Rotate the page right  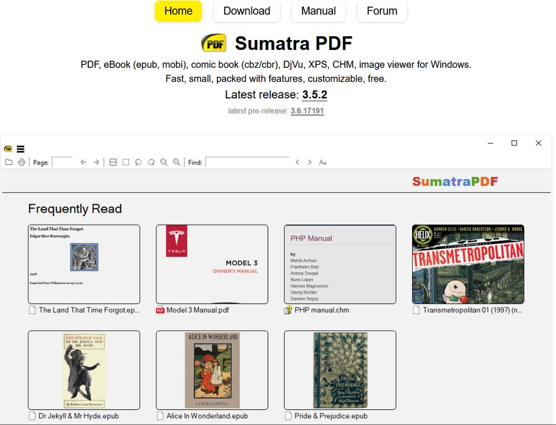tap(151, 162)
